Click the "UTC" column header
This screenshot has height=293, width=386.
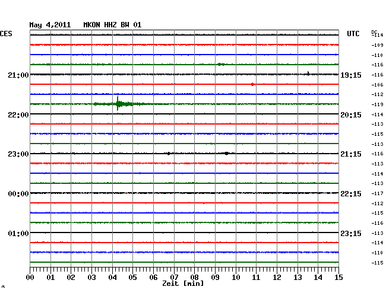click(353, 34)
